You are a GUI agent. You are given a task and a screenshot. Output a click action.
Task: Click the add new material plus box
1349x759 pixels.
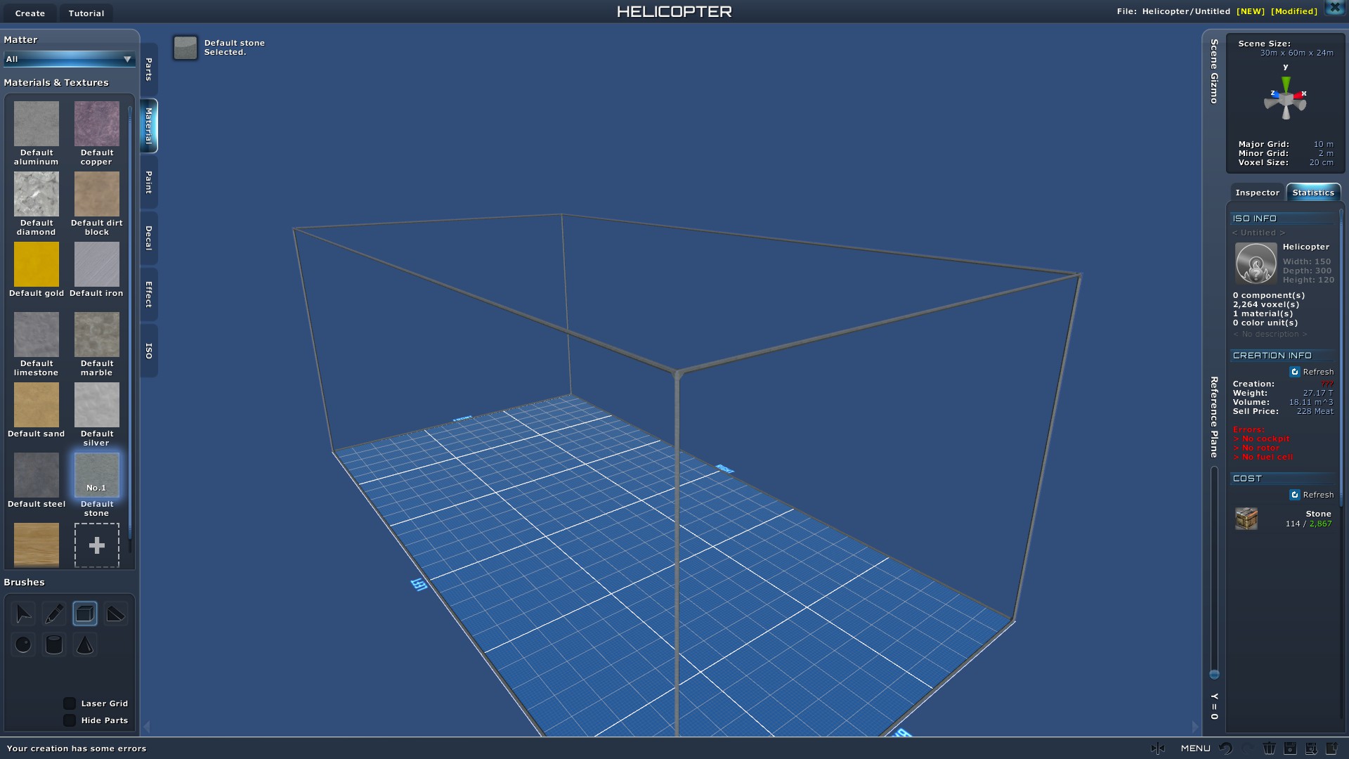click(97, 545)
